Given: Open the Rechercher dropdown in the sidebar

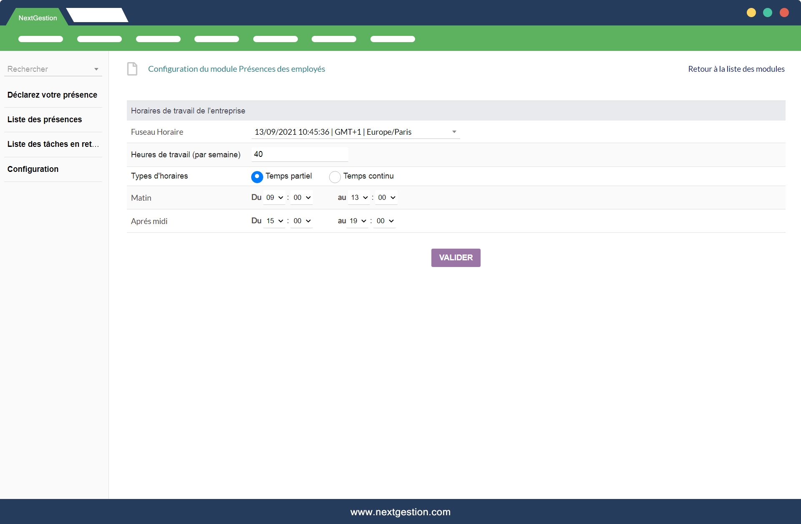Looking at the screenshot, I should 96,69.
